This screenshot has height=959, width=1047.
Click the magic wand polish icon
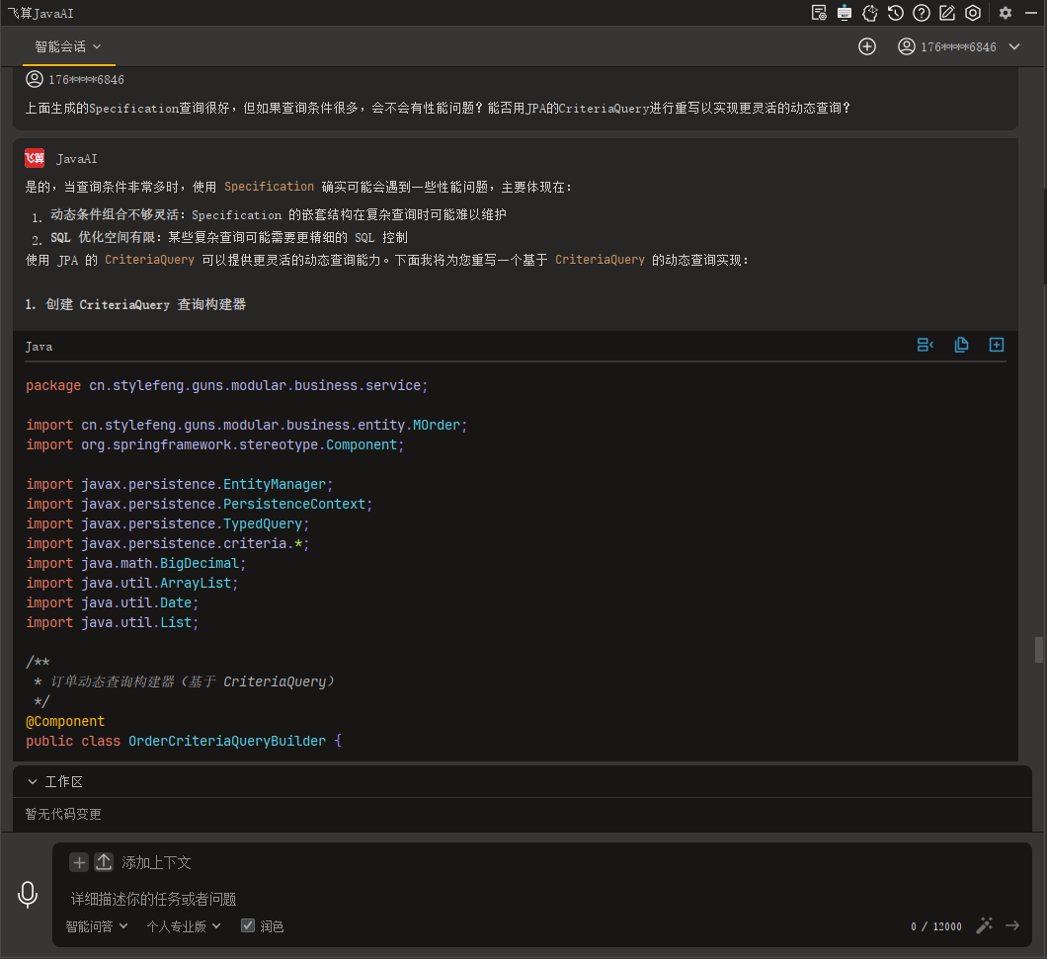pos(984,925)
